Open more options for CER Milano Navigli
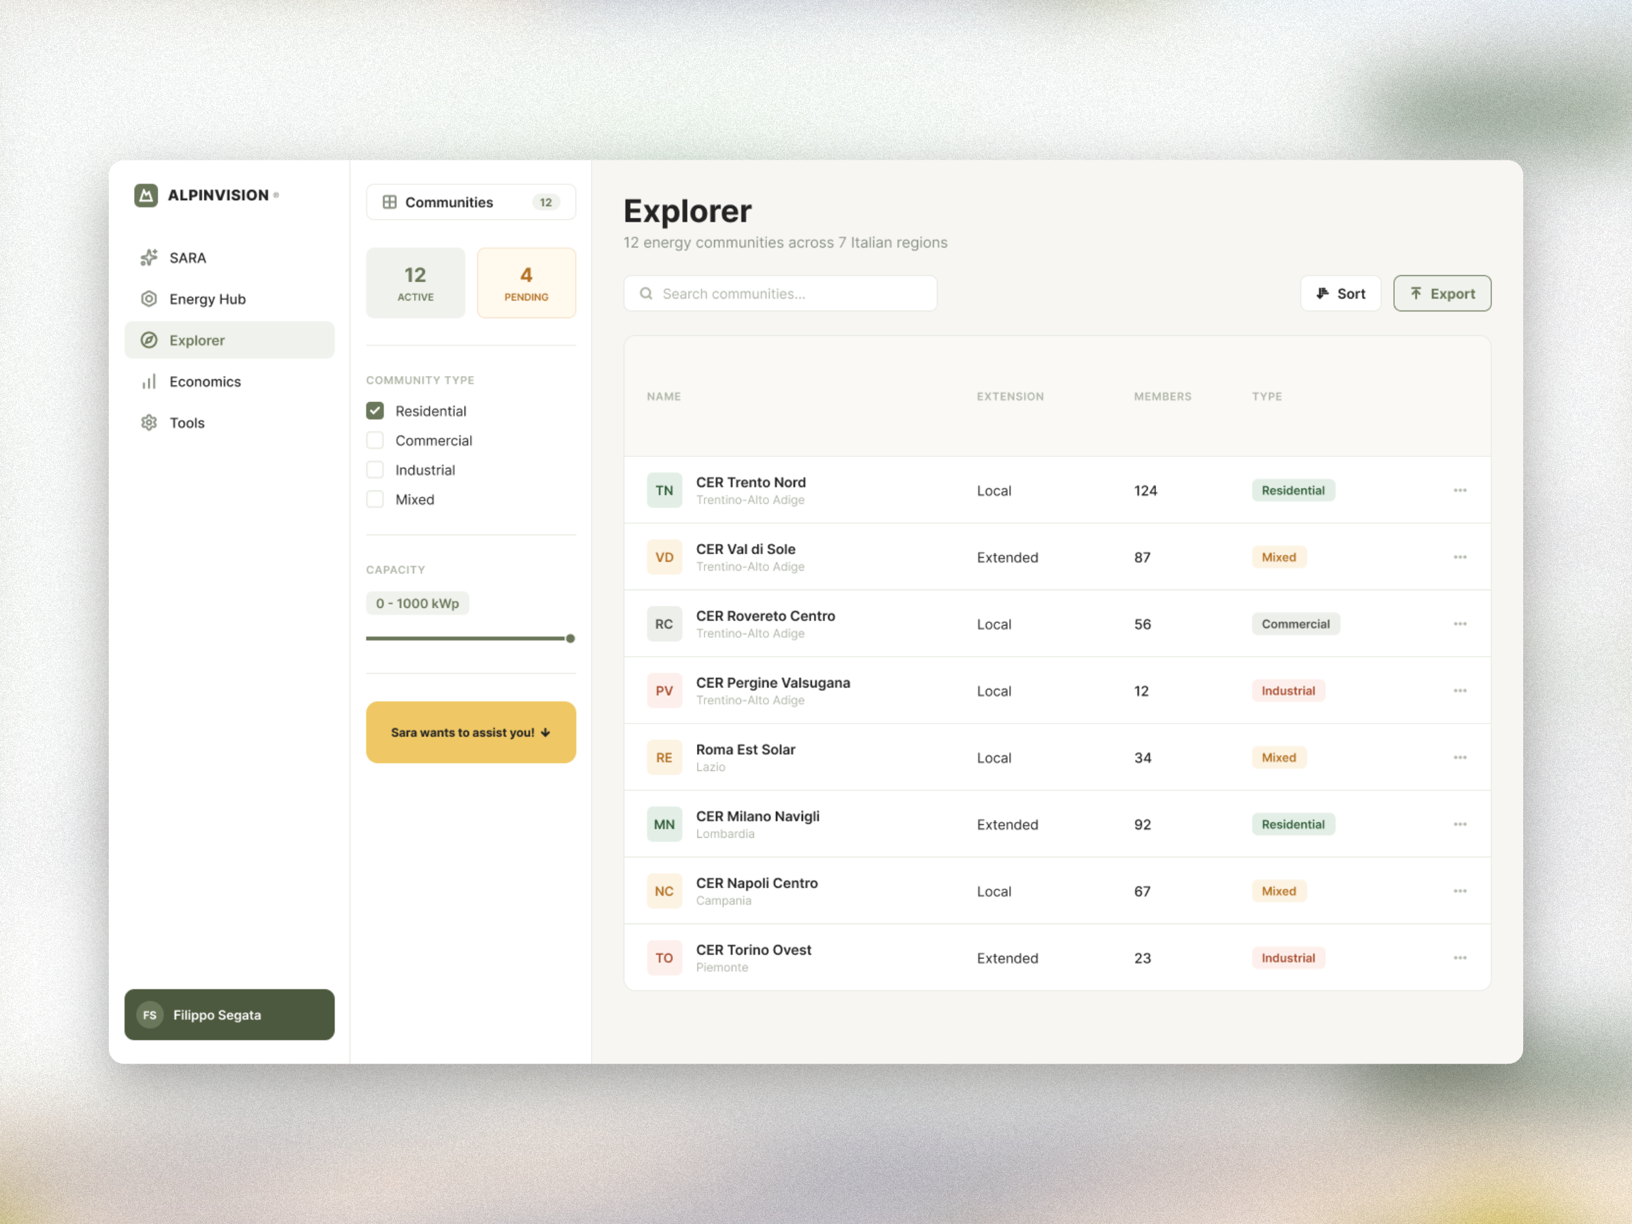 (1460, 825)
